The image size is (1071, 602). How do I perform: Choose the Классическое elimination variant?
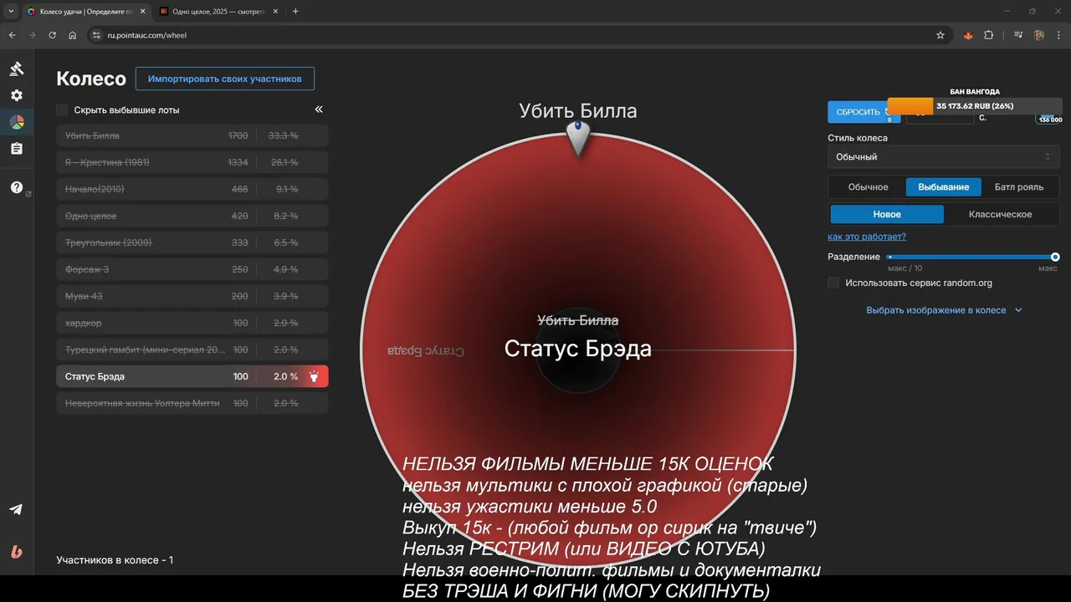(x=1001, y=214)
